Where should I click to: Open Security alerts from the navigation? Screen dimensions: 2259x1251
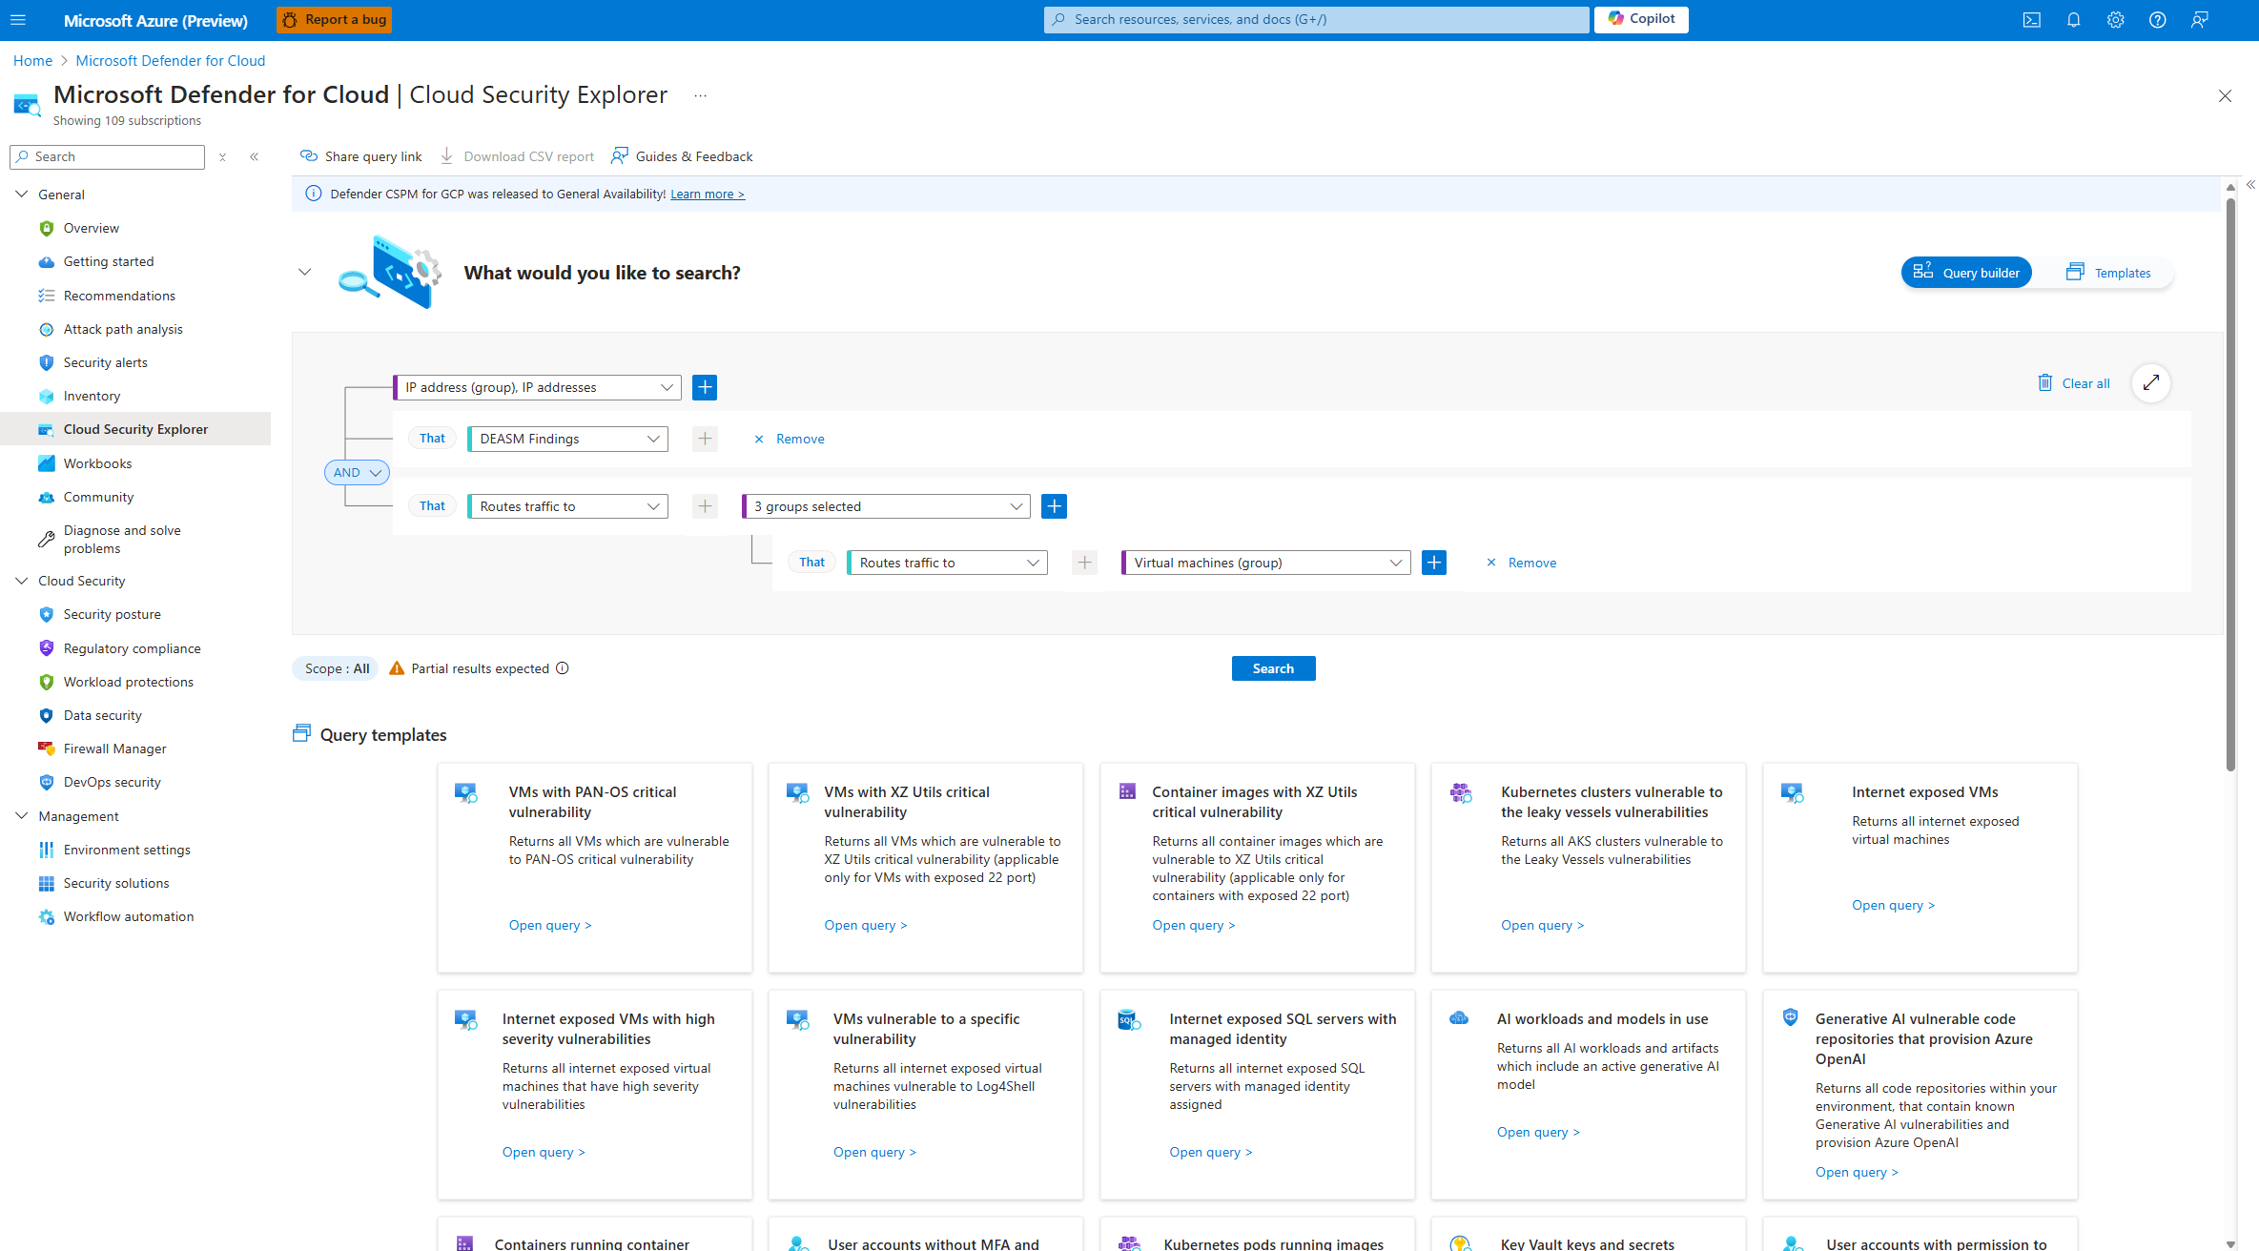click(105, 361)
